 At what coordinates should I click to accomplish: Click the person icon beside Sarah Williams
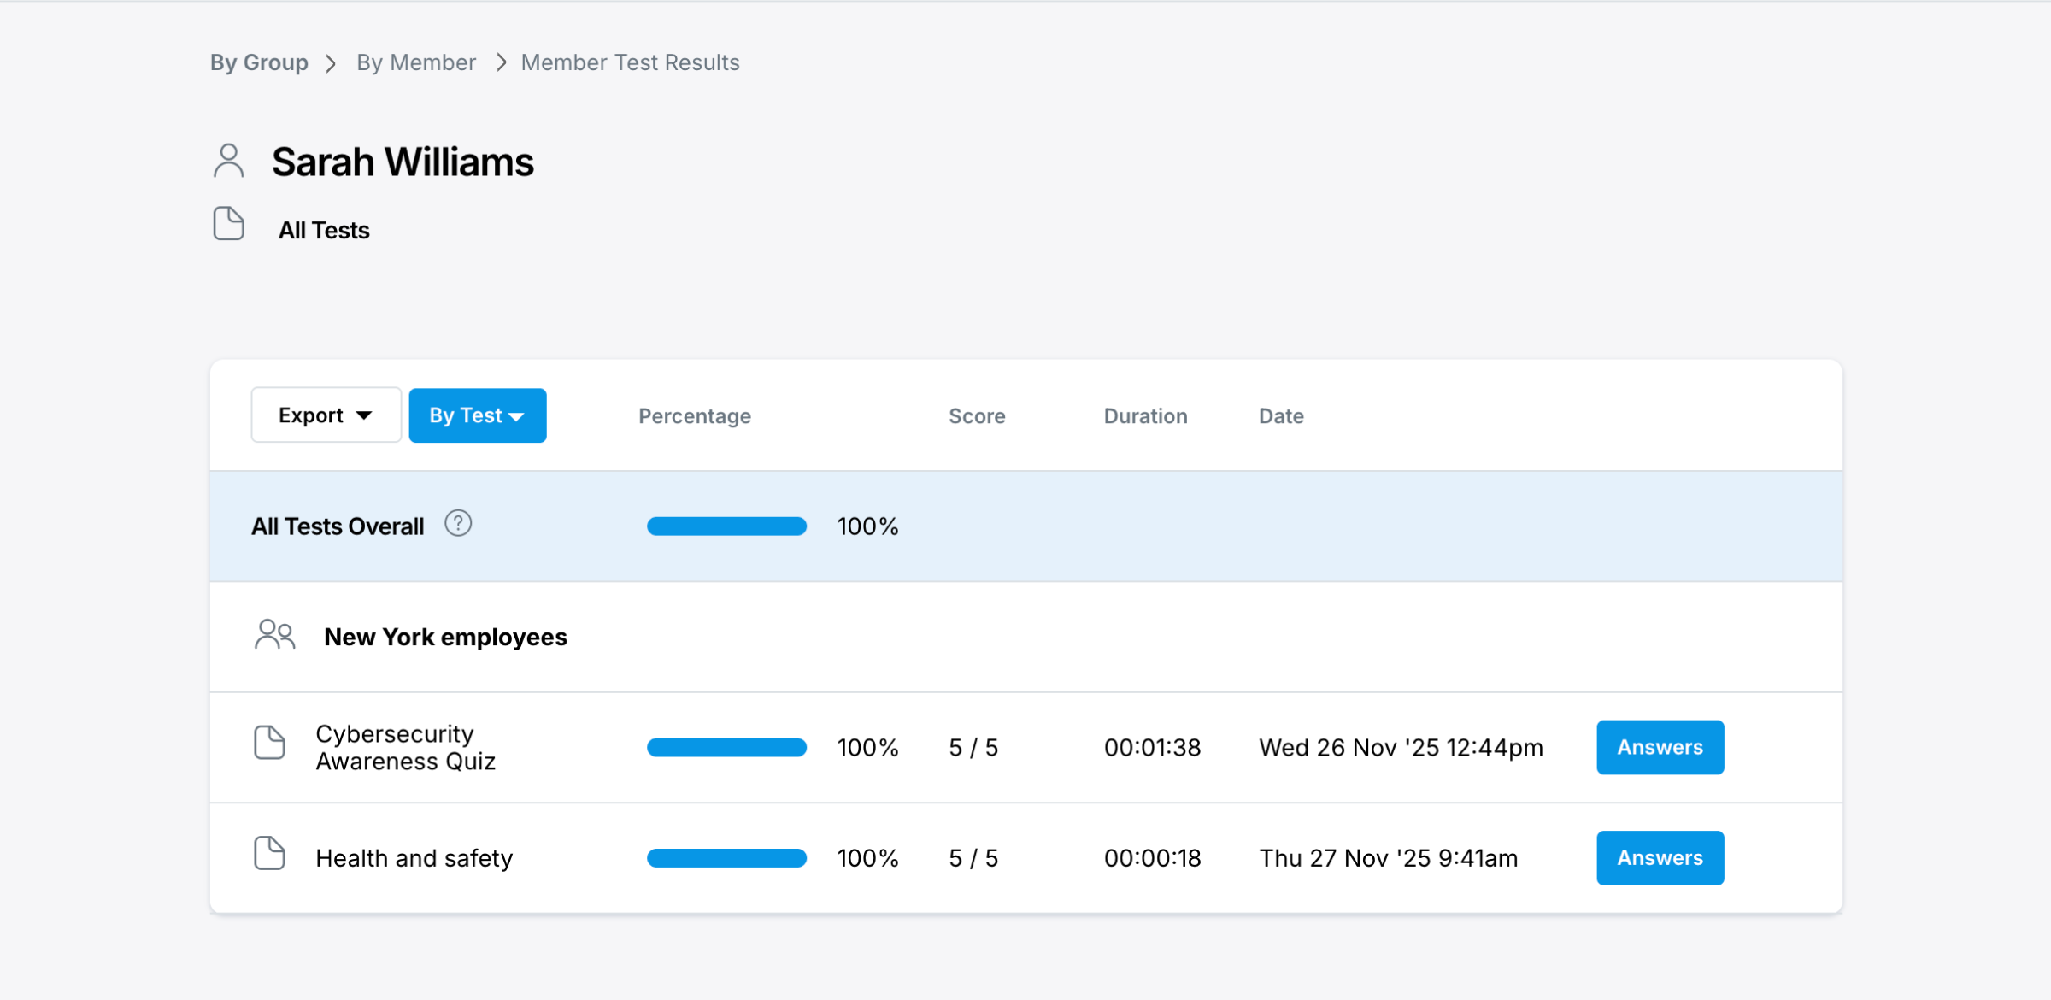(228, 160)
